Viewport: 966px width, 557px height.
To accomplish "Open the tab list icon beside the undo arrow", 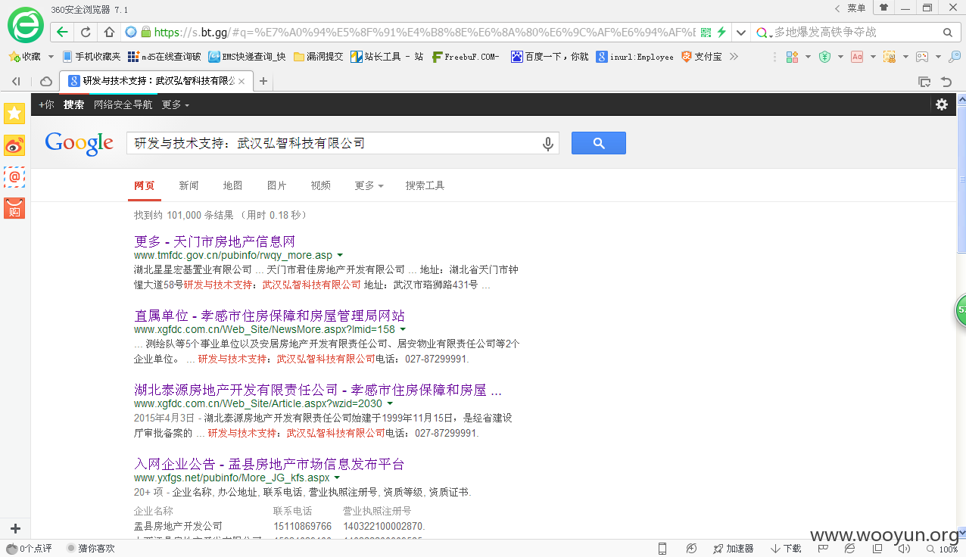I will tap(924, 81).
